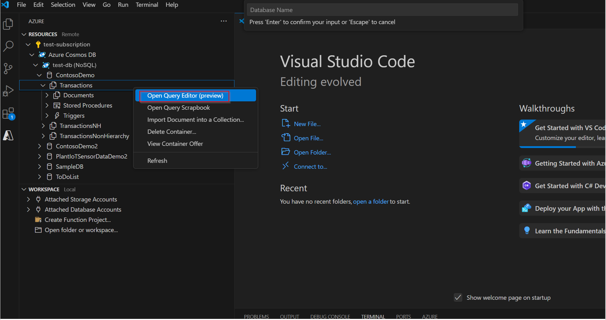The image size is (606, 320).
Task: Click the Getting Started with Azure walkthrough icon
Action: [x=526, y=163]
